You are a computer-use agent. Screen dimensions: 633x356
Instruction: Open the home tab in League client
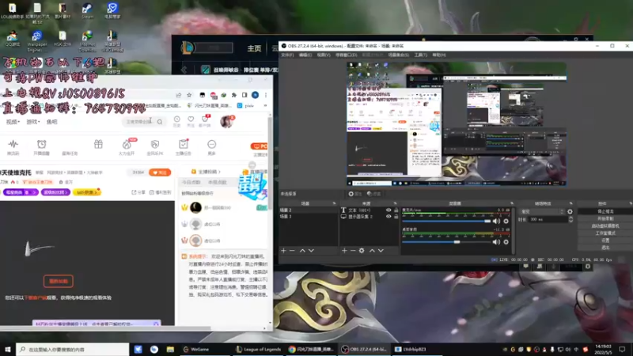254,48
